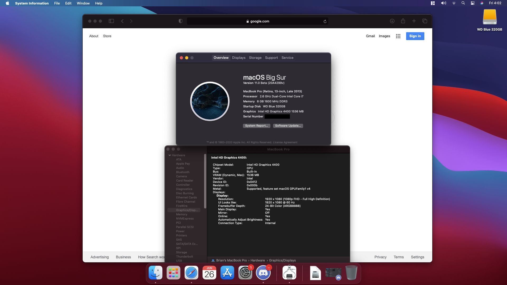Viewport: 507px width, 285px height.
Task: Open Launchpad from the Dock
Action: point(173,273)
